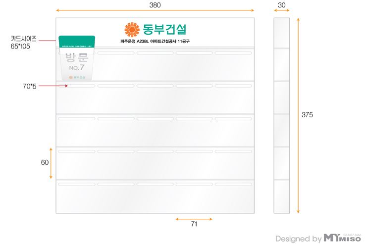Click the 375 height dimension label

[307, 115]
